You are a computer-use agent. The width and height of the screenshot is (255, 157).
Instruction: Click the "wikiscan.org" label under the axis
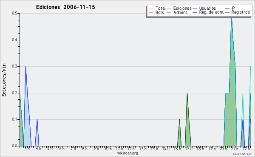click(x=127, y=153)
